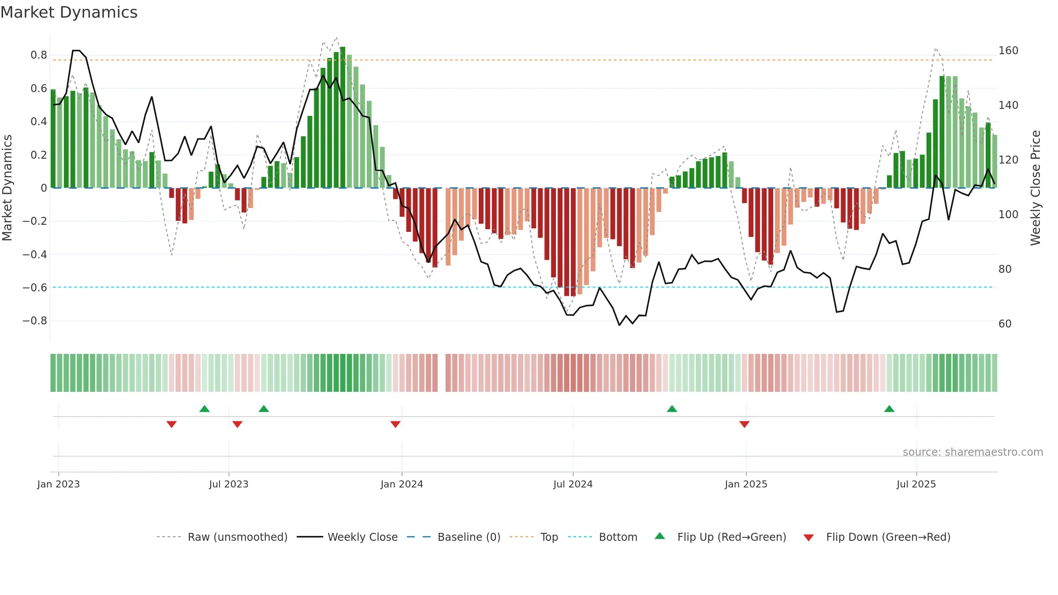The image size is (1058, 595).
Task: Click the source: sharemaestro.com text
Action: (x=973, y=452)
